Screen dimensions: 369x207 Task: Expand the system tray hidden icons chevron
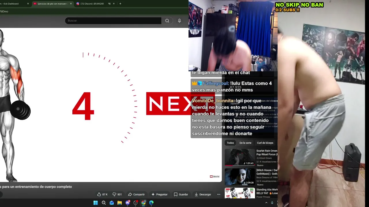tap(266, 203)
